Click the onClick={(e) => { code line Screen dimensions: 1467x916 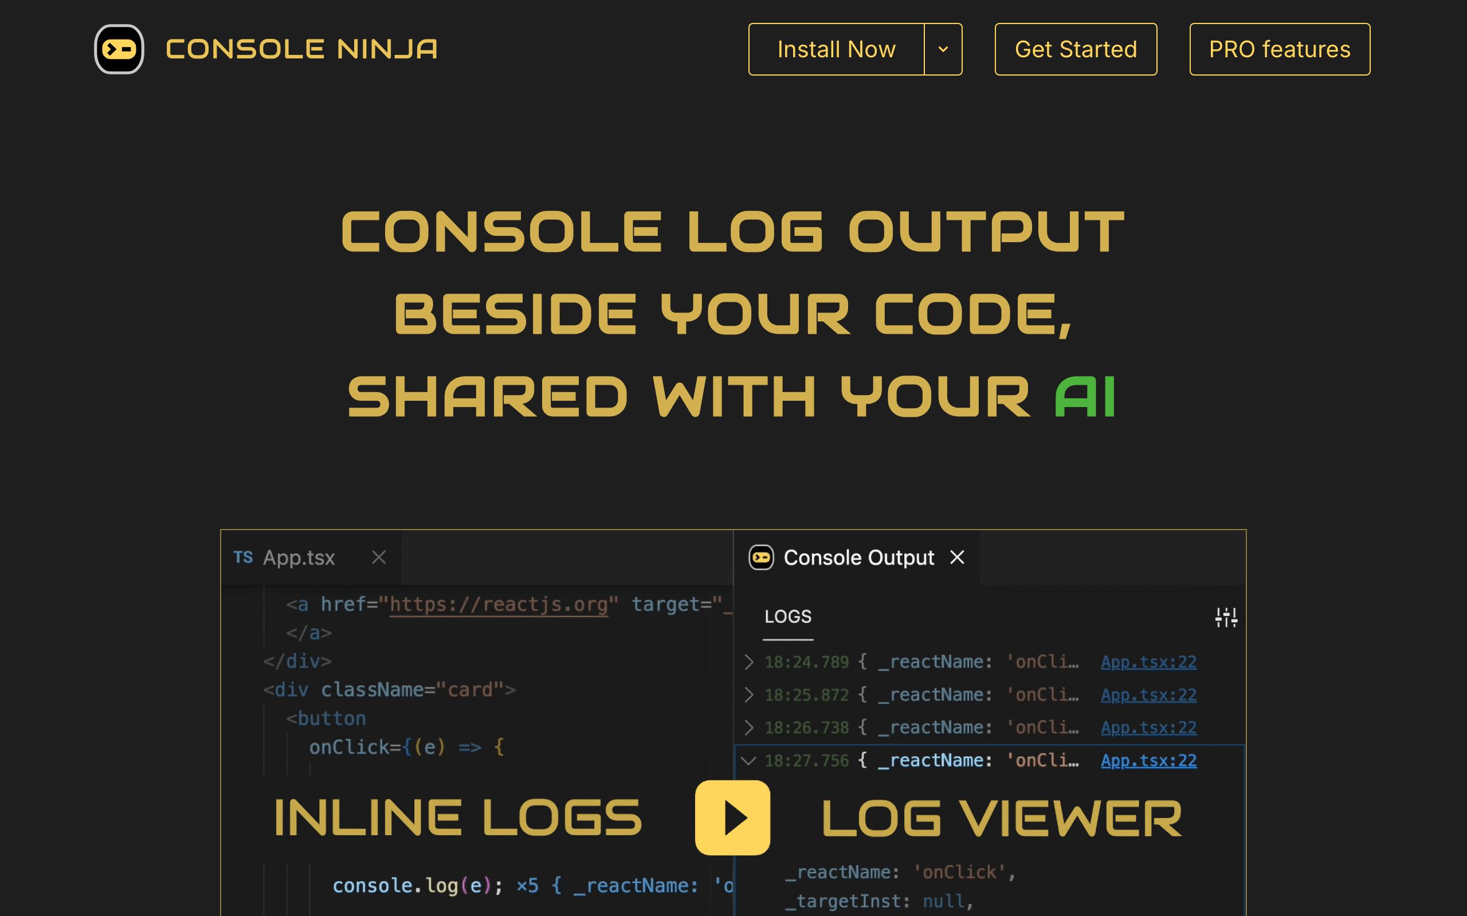pos(406,748)
